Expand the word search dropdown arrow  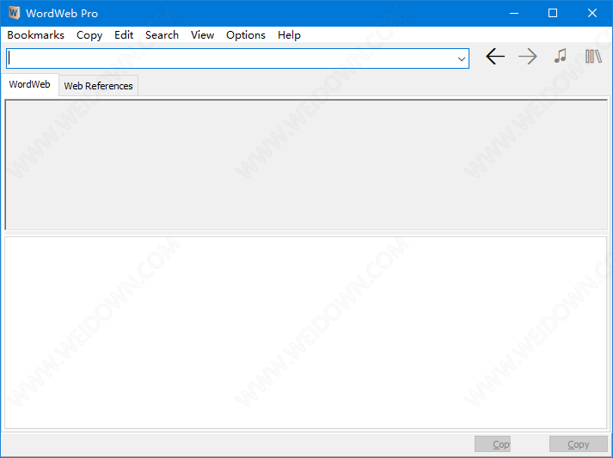click(462, 58)
